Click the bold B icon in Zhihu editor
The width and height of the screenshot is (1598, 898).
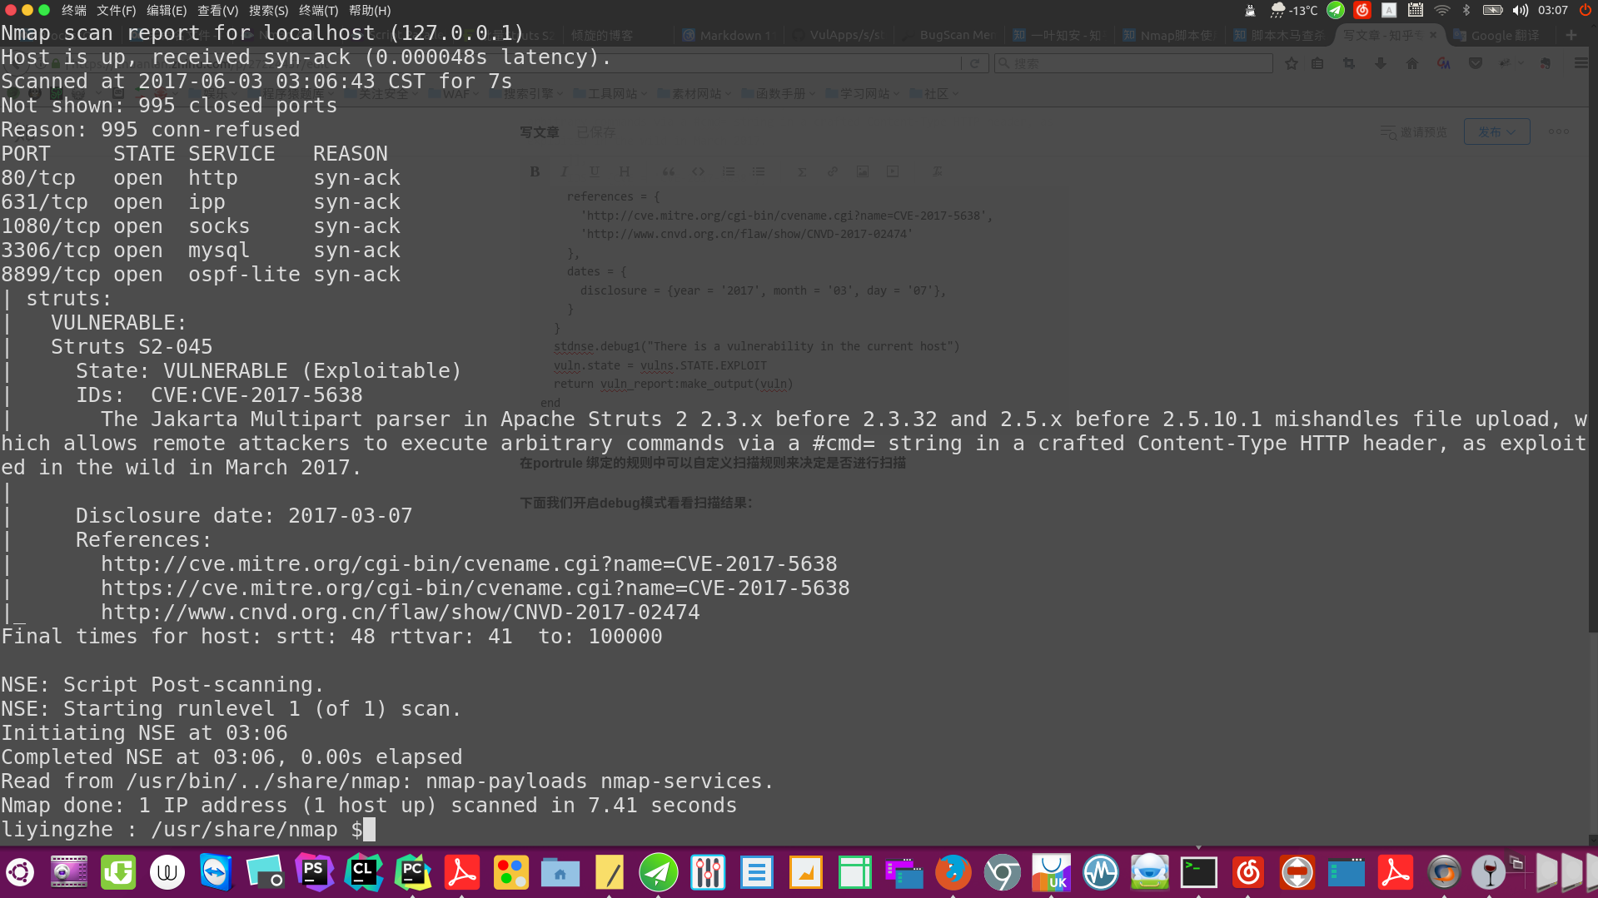click(x=535, y=171)
